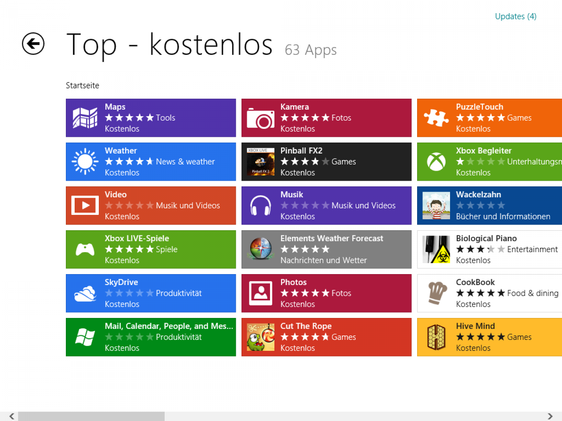Click the Kamera camera icon
This screenshot has width=562, height=421.
pos(261,118)
